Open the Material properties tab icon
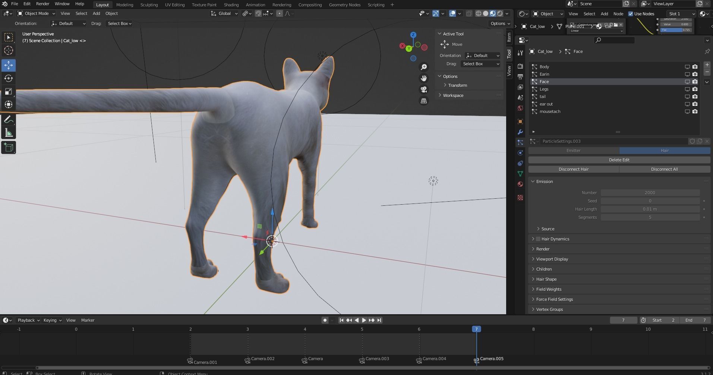The height and width of the screenshot is (375, 713). click(x=520, y=184)
